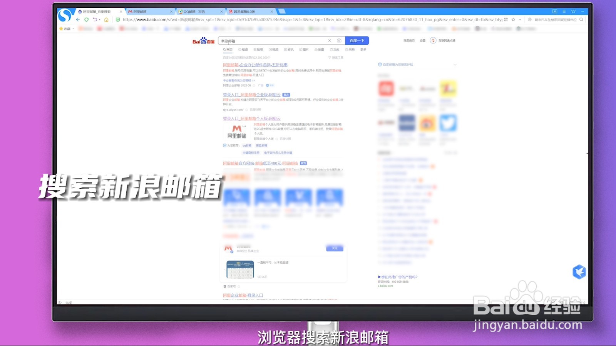Clear the Baidu search box X
This screenshot has height=346, width=616.
pos(330,40)
